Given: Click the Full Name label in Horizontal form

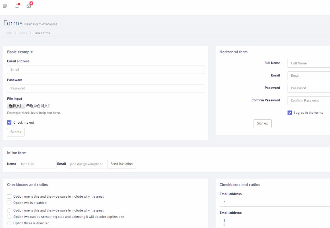Looking at the screenshot, I should tap(272, 63).
